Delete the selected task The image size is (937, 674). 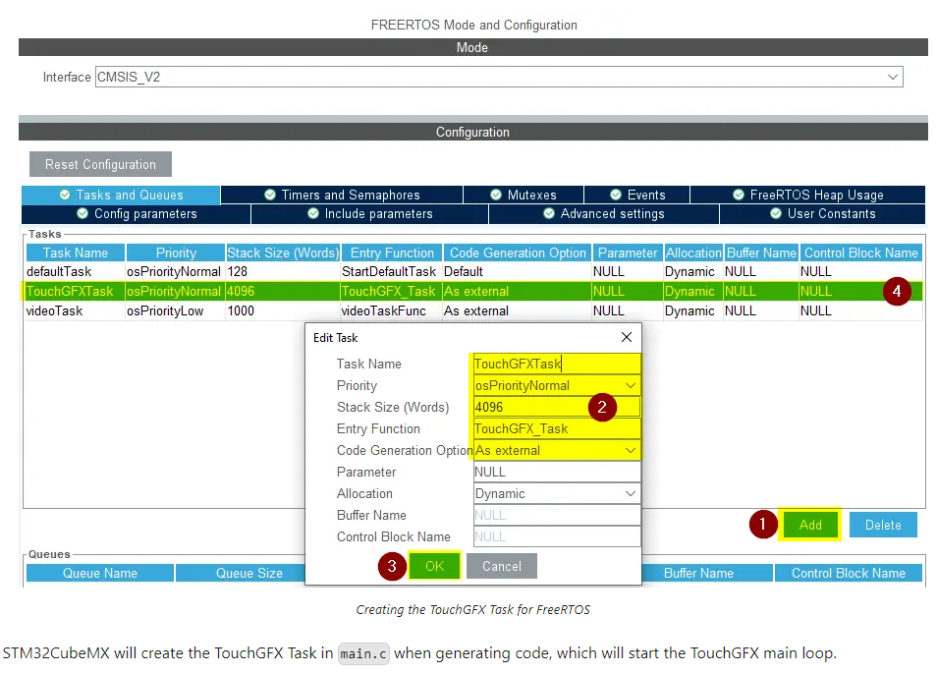(883, 525)
